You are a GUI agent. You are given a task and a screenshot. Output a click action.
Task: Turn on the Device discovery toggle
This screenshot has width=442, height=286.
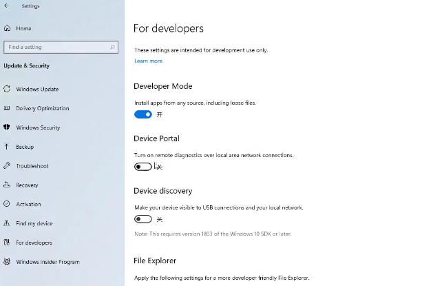(x=143, y=219)
